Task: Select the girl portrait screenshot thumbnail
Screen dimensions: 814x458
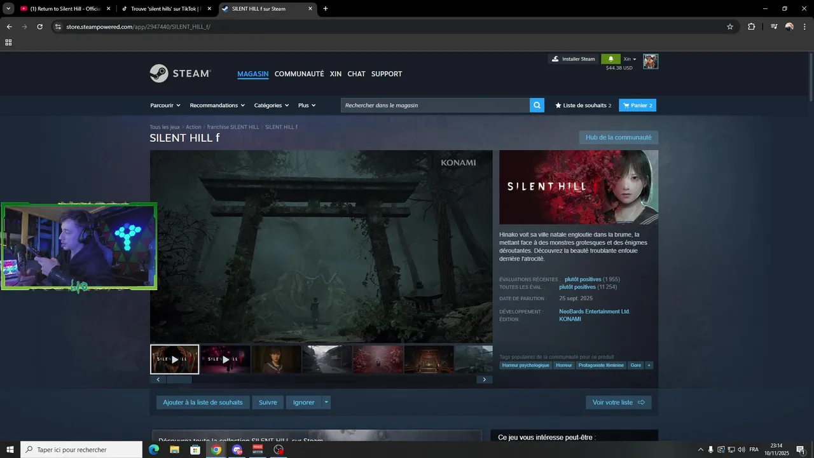Action: 277,359
